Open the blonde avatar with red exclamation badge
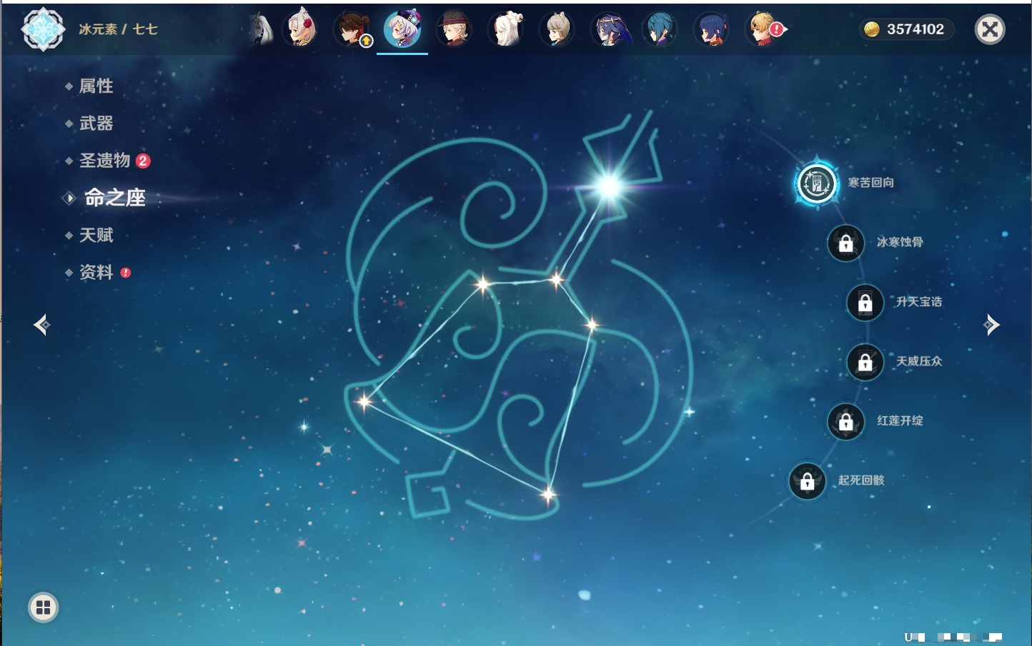This screenshot has width=1032, height=646. click(764, 29)
